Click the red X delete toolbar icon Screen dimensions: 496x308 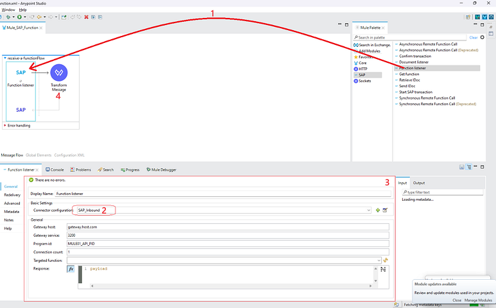point(86,17)
